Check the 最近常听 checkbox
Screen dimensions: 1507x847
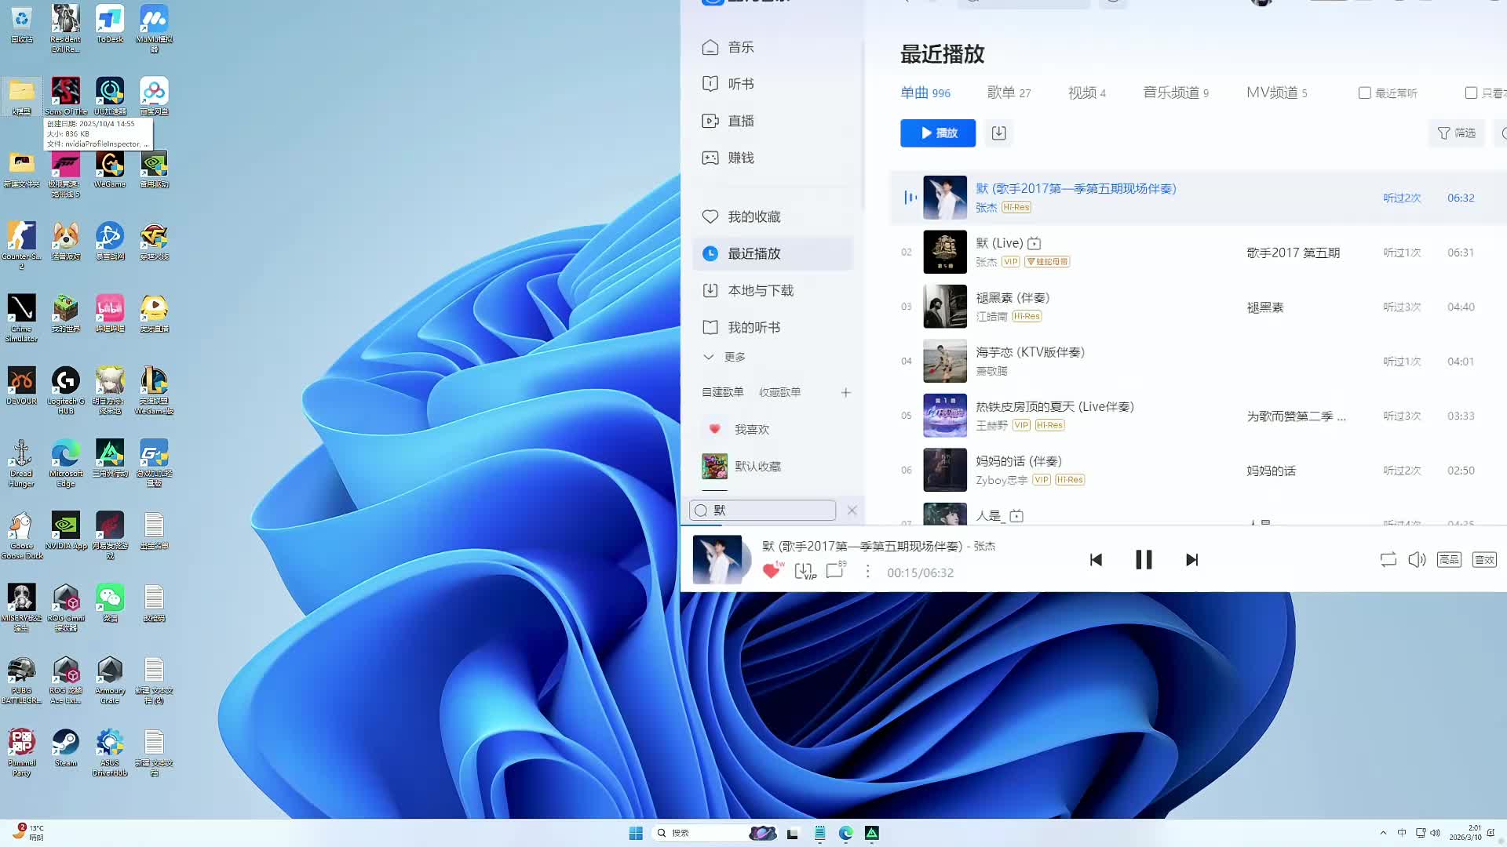click(x=1365, y=93)
